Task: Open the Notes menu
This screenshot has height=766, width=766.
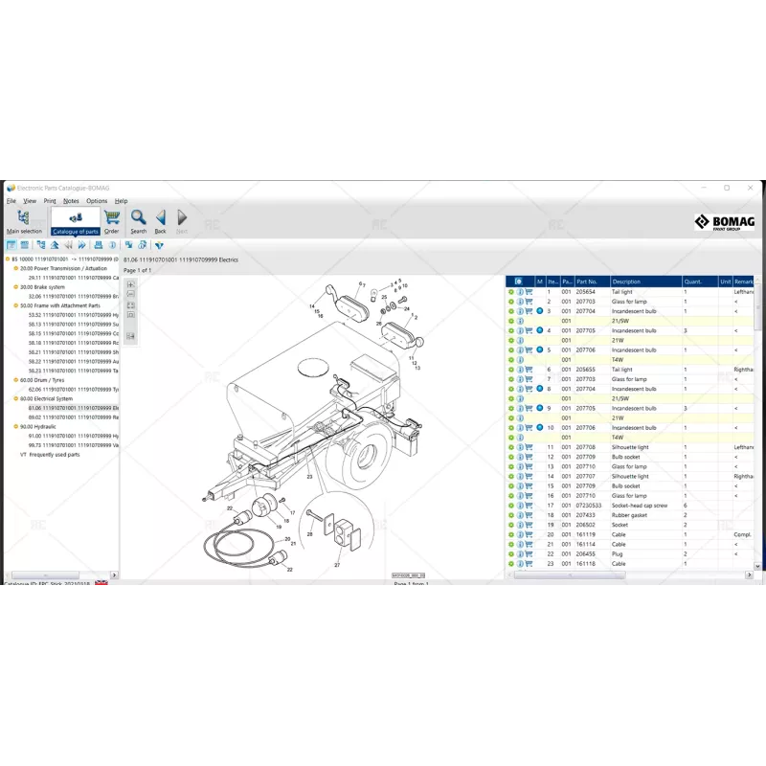Action: pos(71,201)
